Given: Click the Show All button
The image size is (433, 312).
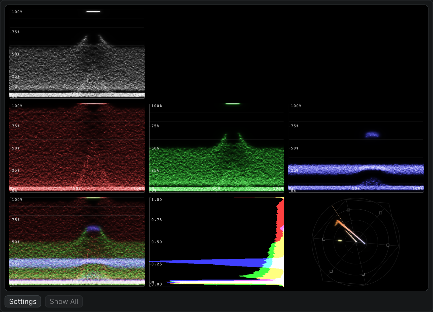Looking at the screenshot, I should (x=64, y=301).
